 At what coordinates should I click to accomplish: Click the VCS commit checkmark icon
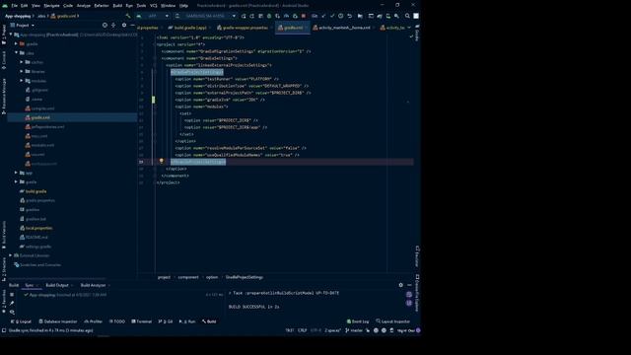coord(332,16)
